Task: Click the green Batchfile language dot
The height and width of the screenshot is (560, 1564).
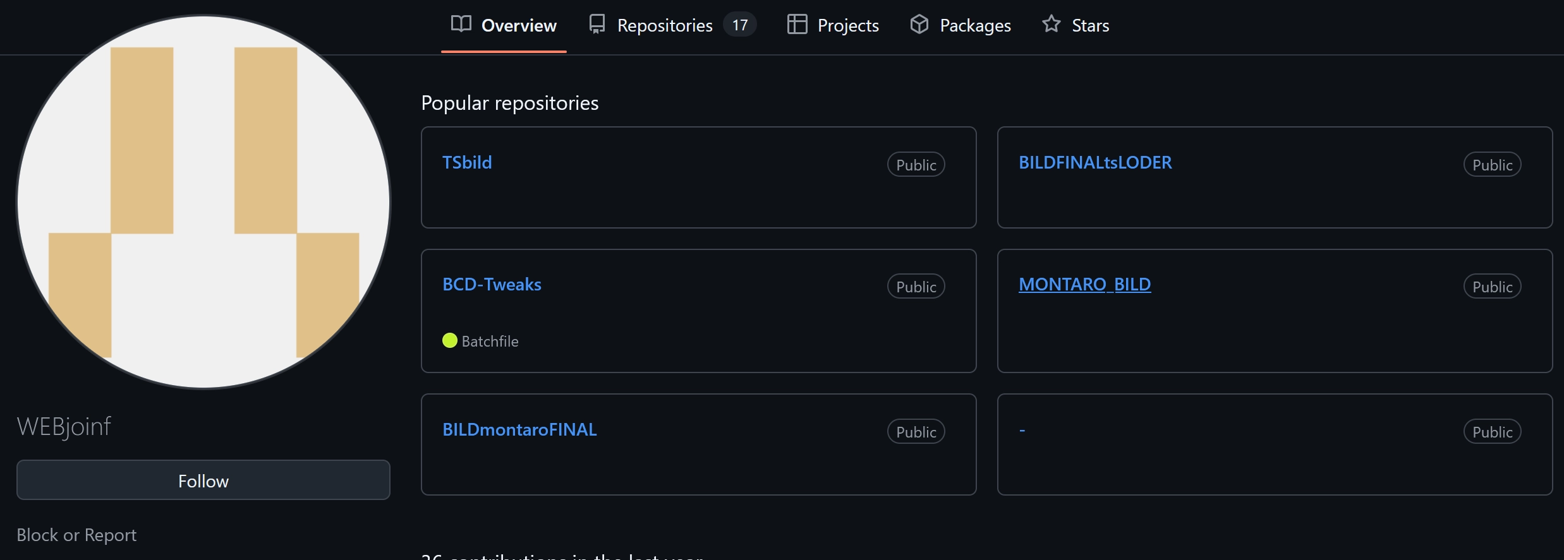Action: coord(450,340)
